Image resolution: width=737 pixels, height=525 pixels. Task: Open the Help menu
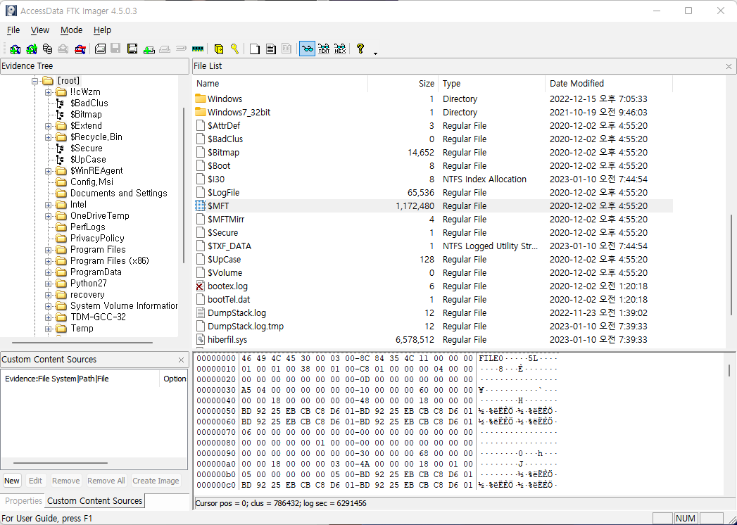[103, 30]
